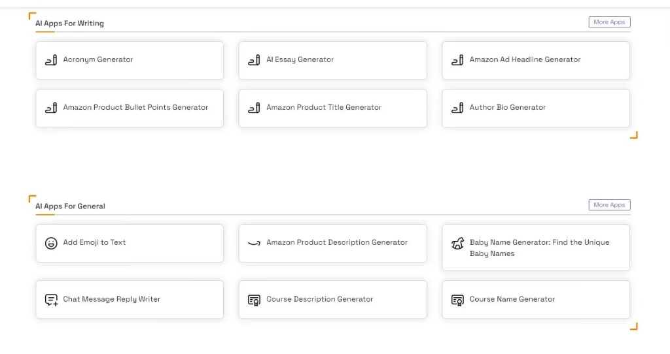Open the Course Name Generator app label

pos(512,300)
